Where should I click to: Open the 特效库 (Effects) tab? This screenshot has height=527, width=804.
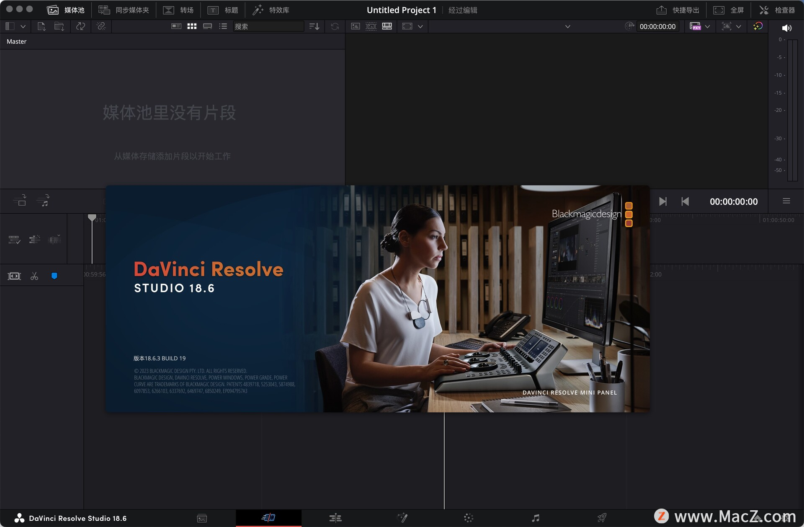point(271,10)
